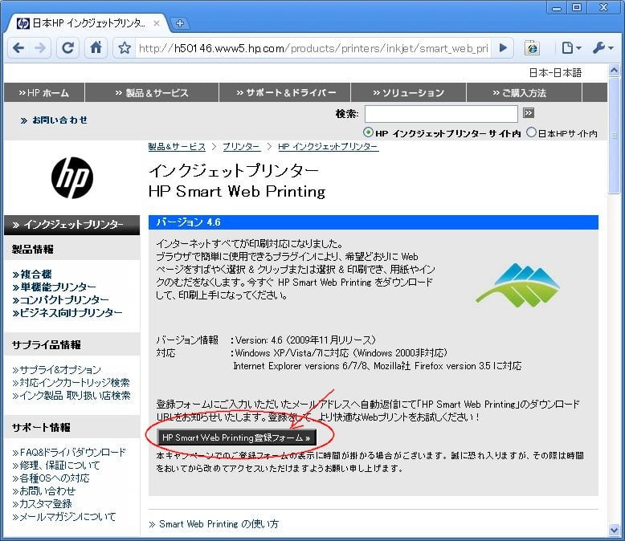Select the HP インクジェットプリンター サイト内 radio option
Image resolution: width=625 pixels, height=541 pixels.
coord(369,132)
